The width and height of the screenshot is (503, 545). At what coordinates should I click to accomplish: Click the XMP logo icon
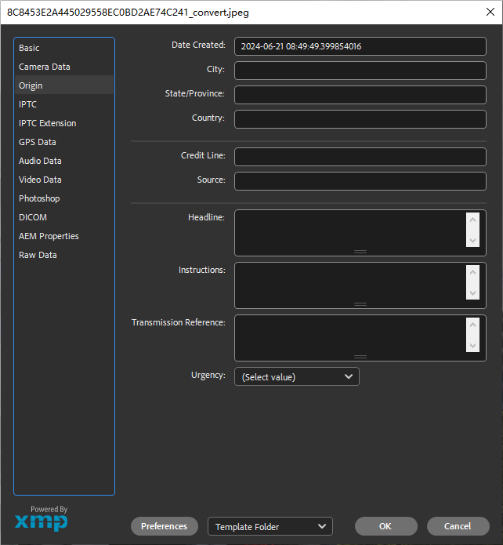click(42, 521)
